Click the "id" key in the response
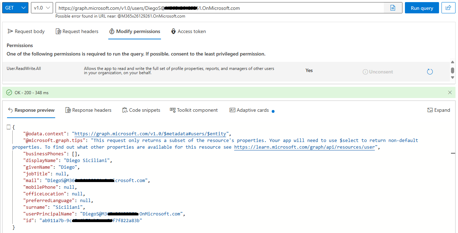458x233 pixels. 29,221
